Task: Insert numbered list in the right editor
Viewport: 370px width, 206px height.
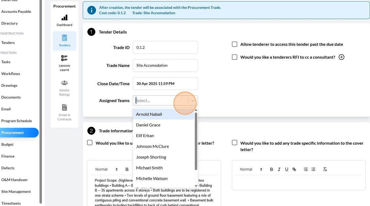Action: pos(306,169)
